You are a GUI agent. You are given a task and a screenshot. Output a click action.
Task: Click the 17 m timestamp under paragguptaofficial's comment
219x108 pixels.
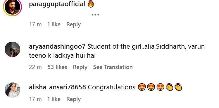[x=35, y=24]
